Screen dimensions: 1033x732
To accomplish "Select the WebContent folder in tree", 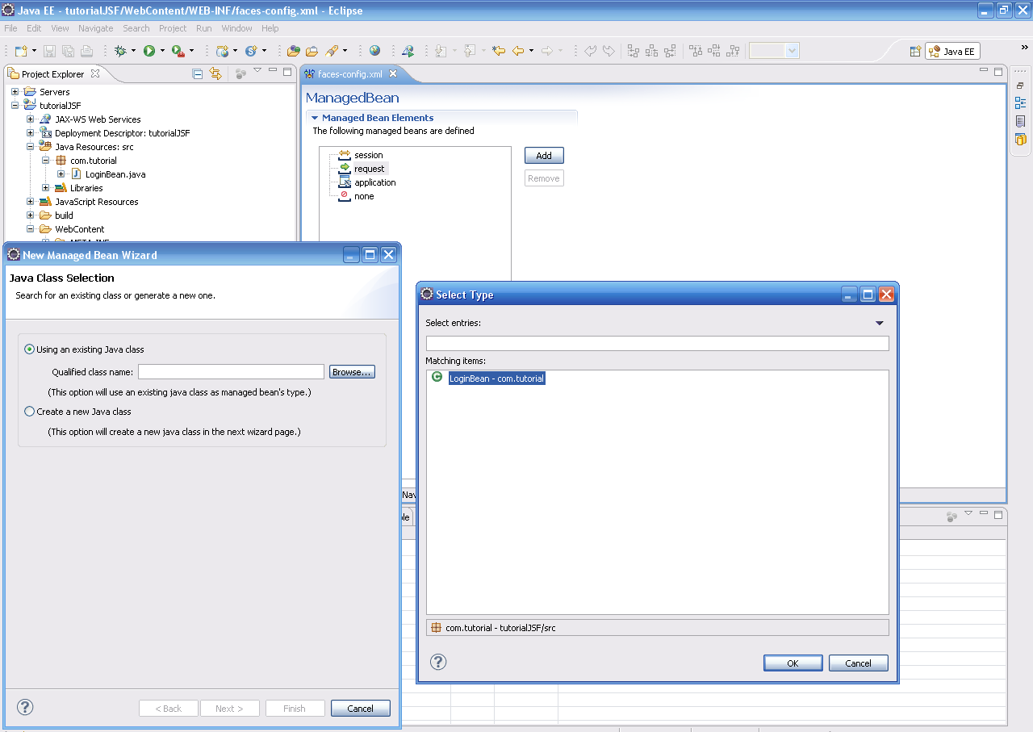I will tap(79, 229).
